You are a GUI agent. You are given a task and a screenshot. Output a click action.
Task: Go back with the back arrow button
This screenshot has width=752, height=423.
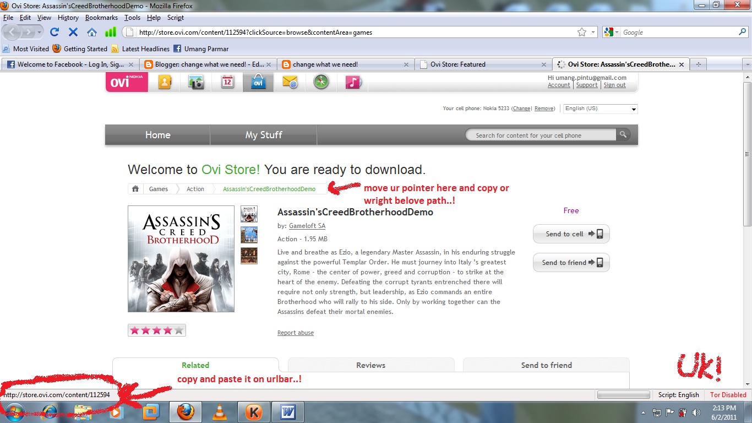(13, 32)
